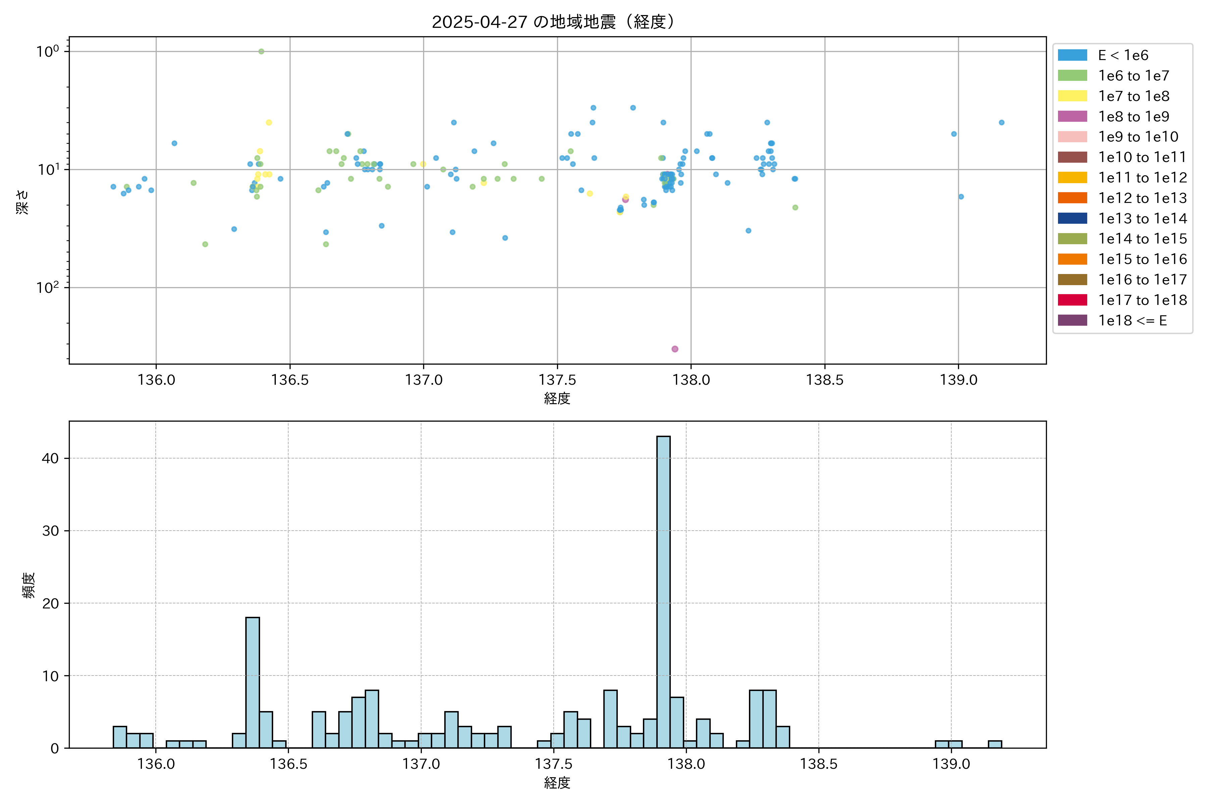
Task: Click the 経度 label under the scatter plot
Action: click(557, 398)
